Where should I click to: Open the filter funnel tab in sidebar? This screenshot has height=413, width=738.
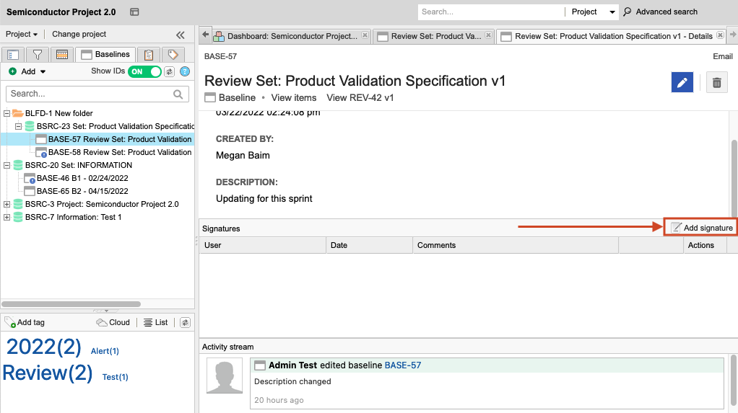click(x=37, y=55)
